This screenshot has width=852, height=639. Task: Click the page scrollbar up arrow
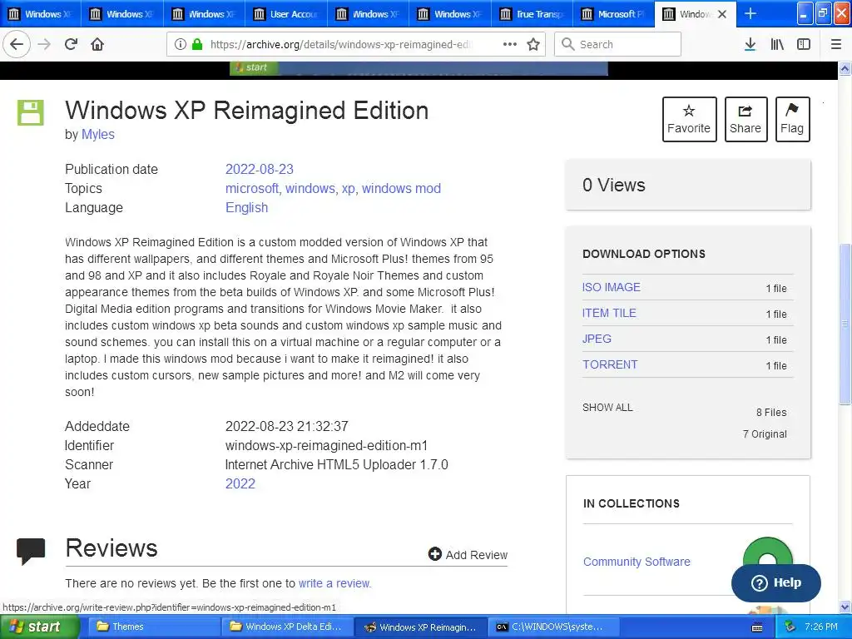845,68
